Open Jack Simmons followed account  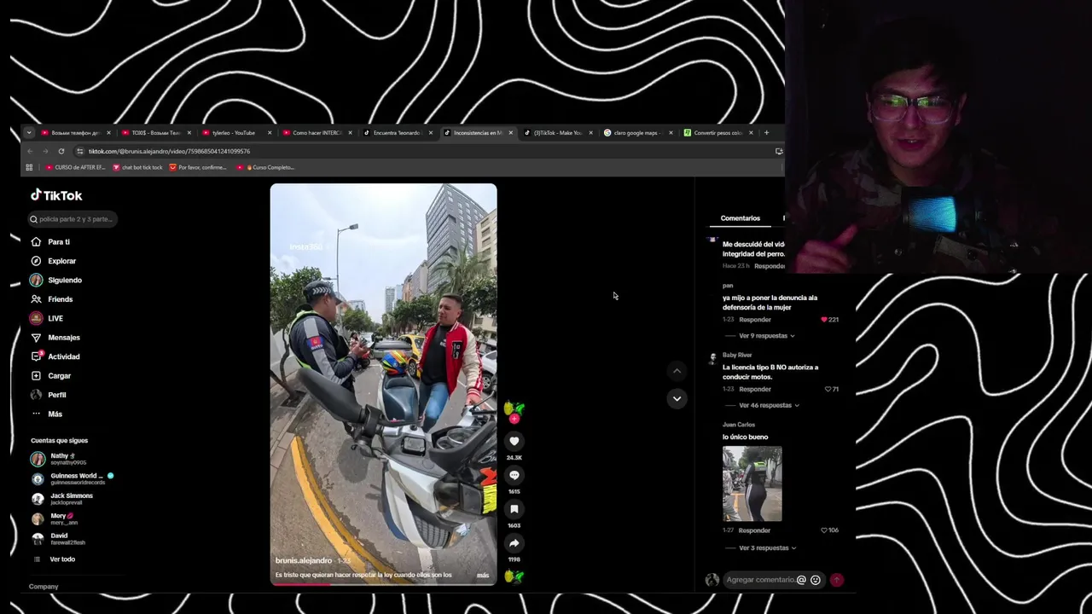point(62,499)
